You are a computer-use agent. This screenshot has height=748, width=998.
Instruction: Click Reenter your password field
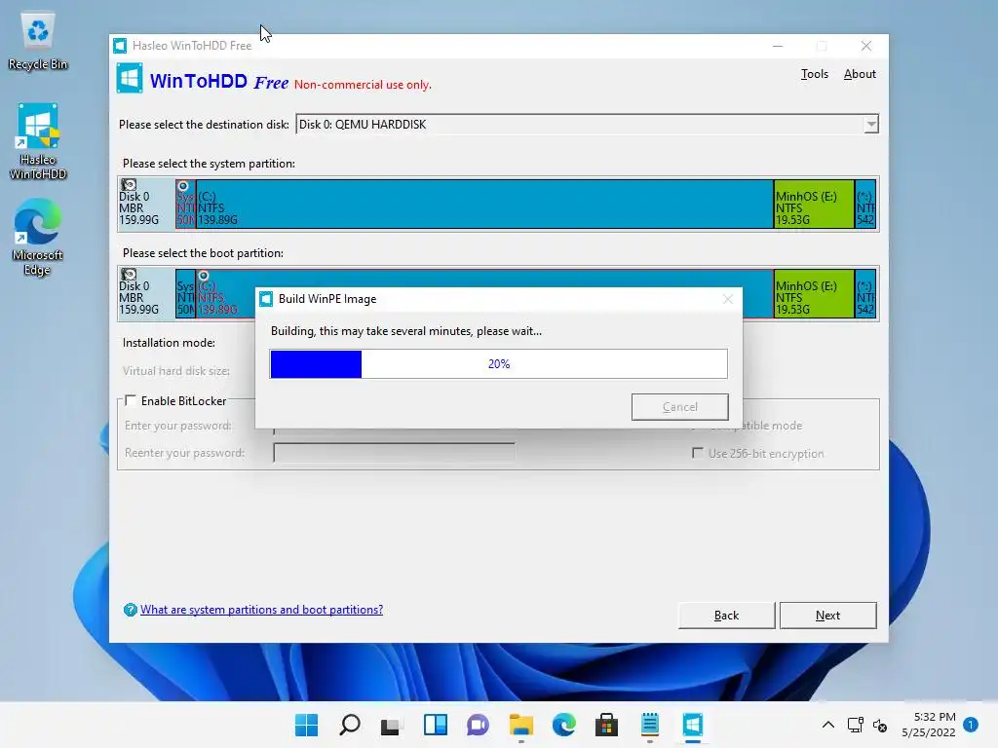tap(394, 452)
